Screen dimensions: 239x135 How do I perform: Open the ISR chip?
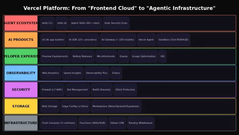pos(162,56)
